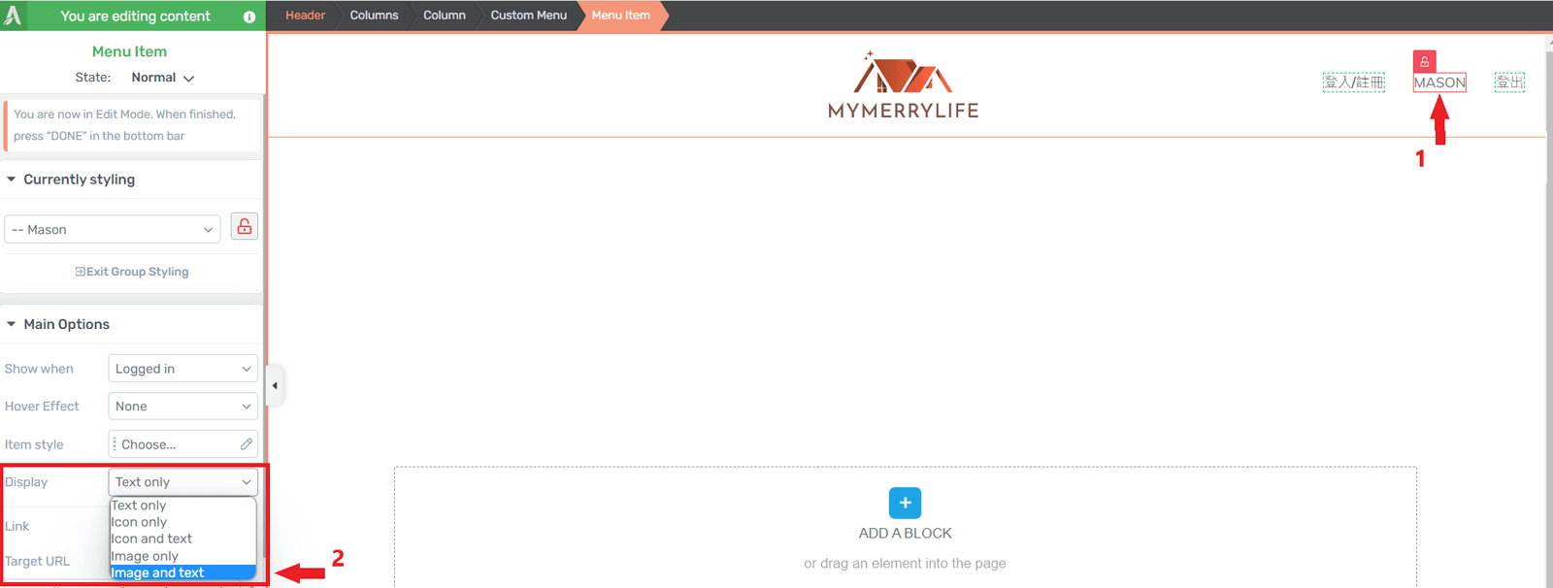The width and height of the screenshot is (1553, 588).
Task: Open the Hover Effect dropdown
Action: tap(182, 407)
